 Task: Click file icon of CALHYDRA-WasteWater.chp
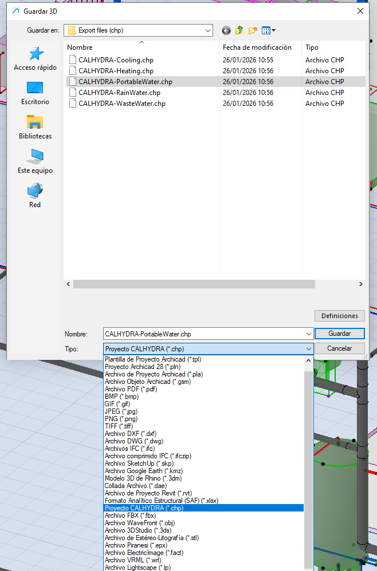tap(73, 104)
